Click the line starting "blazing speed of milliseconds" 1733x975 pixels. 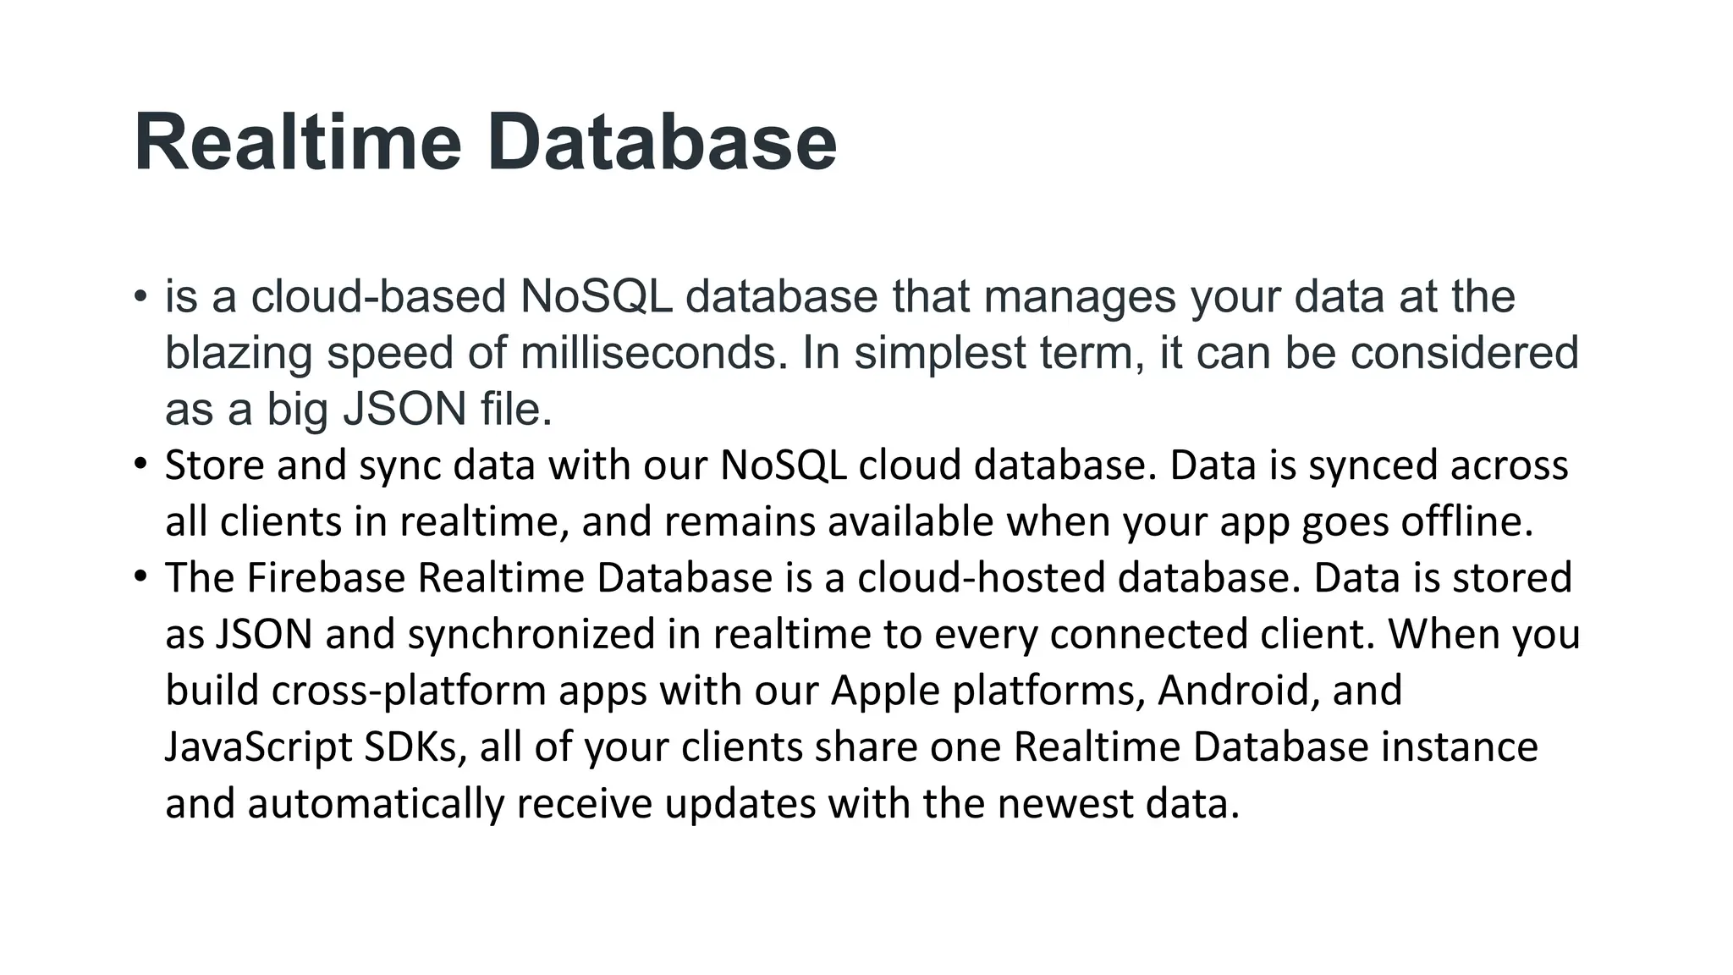(872, 353)
